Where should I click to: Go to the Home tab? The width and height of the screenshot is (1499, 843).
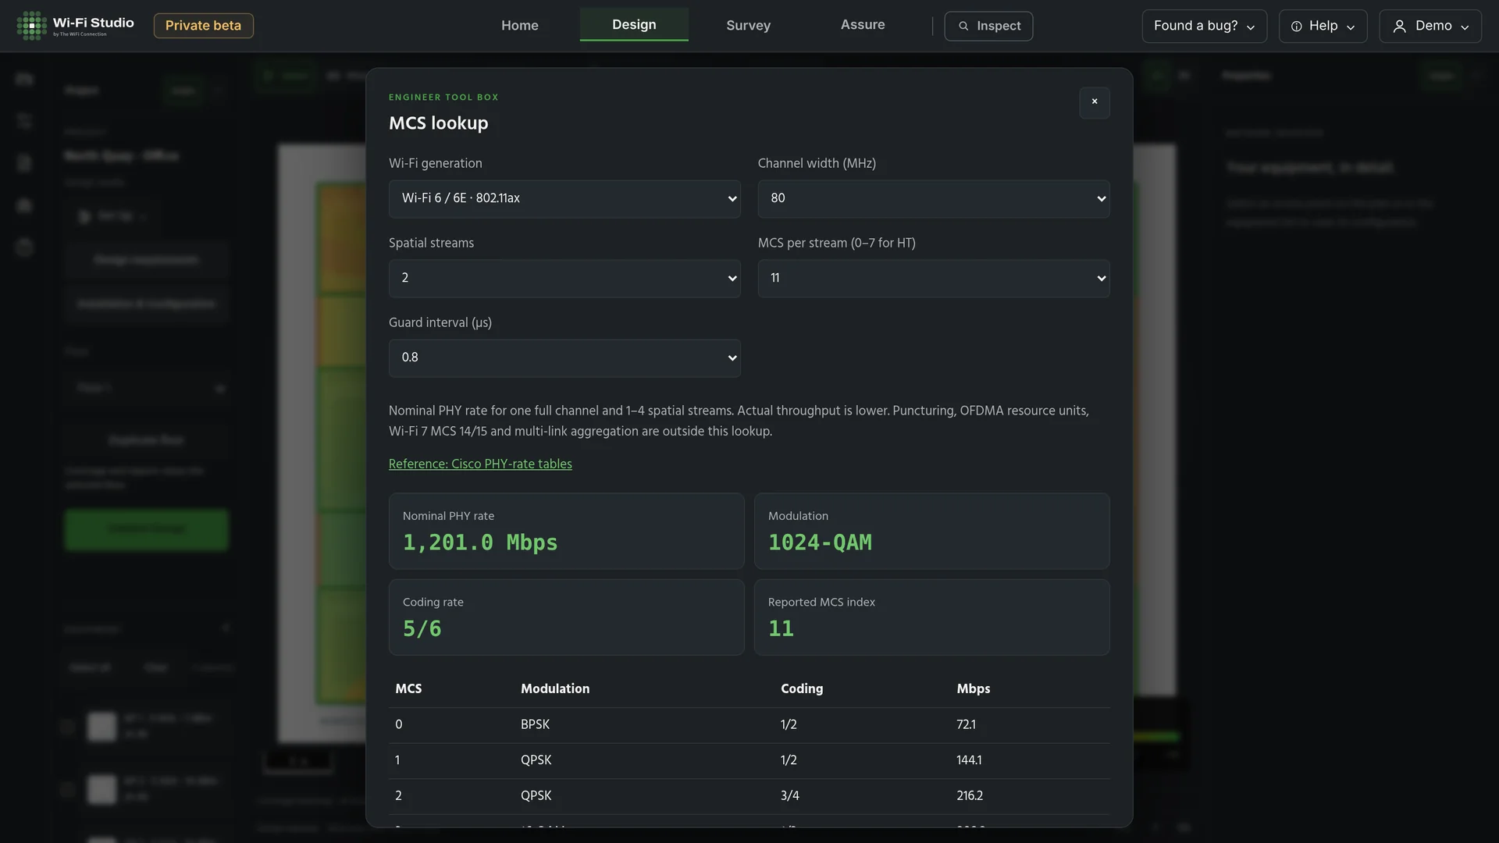[520, 25]
